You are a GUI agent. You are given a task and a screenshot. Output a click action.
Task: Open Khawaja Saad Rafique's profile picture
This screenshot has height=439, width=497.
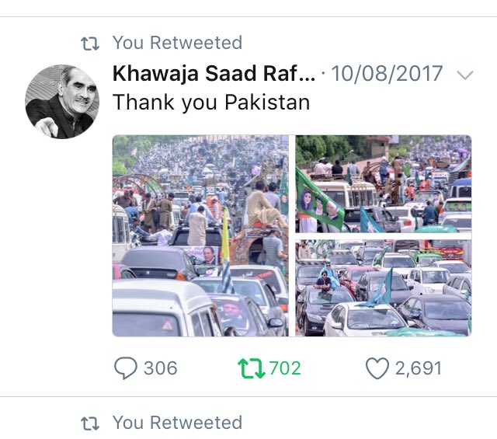click(62, 102)
